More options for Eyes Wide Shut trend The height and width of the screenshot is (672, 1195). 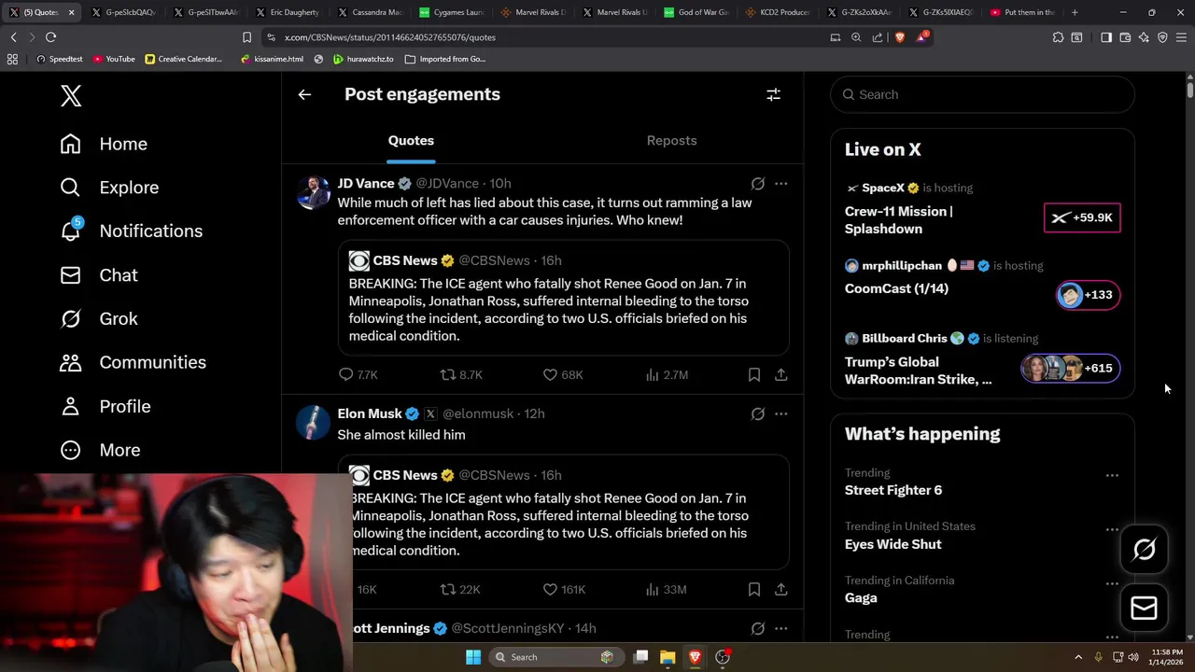click(x=1112, y=529)
